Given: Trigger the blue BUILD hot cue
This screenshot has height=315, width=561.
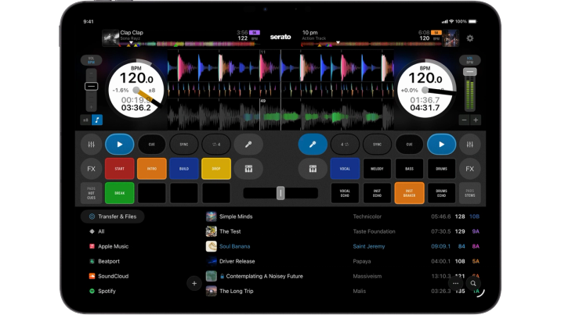Looking at the screenshot, I should tap(184, 168).
